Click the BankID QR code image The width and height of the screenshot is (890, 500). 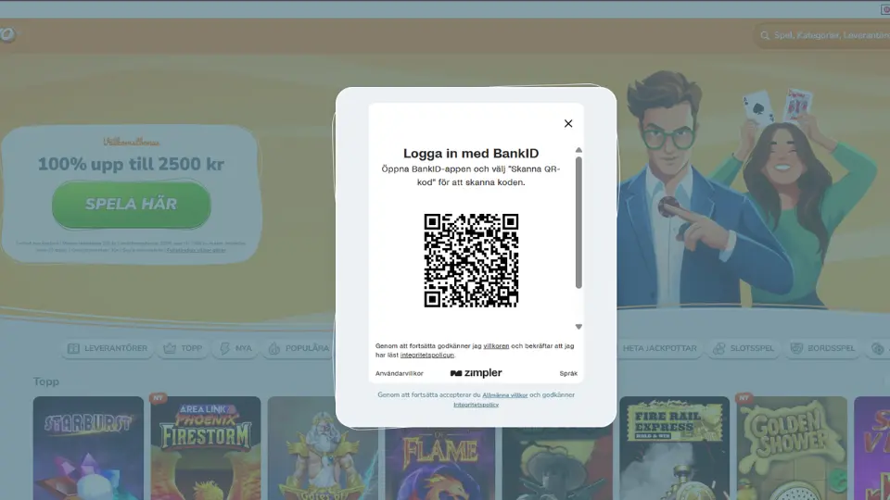(x=471, y=261)
